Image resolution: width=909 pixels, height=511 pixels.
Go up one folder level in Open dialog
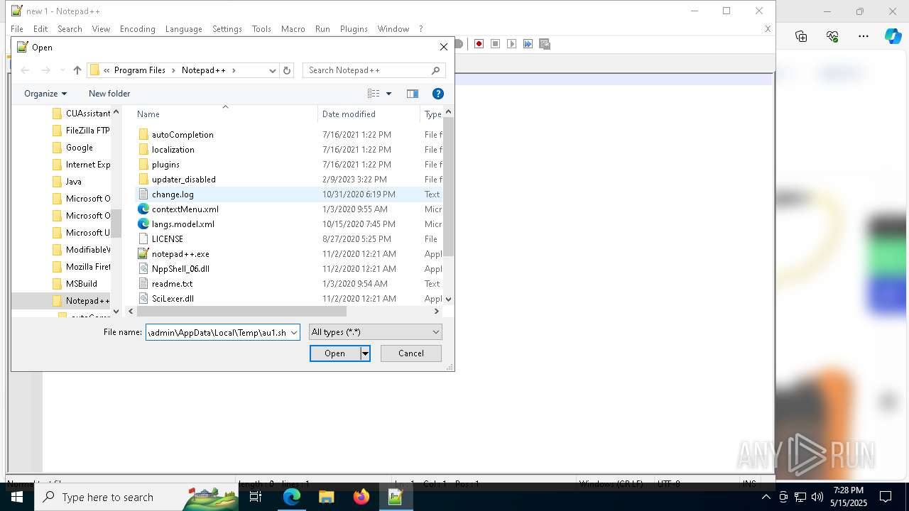coord(77,70)
